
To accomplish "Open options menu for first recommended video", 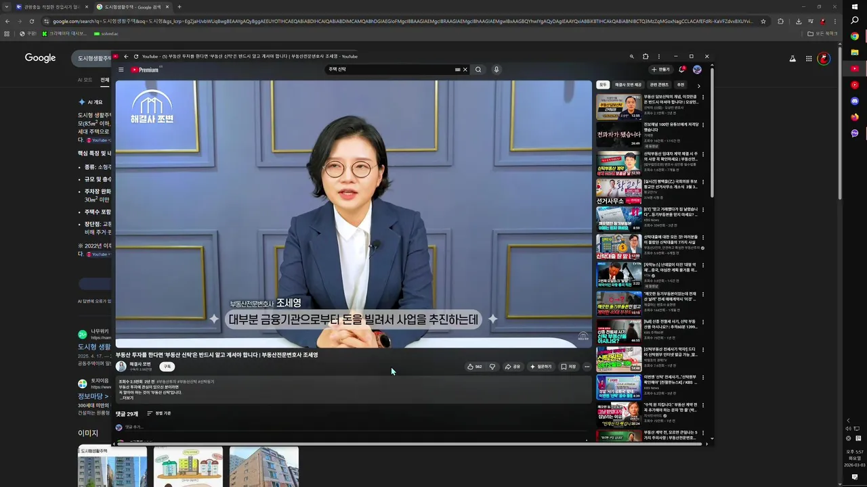I will click(x=702, y=97).
